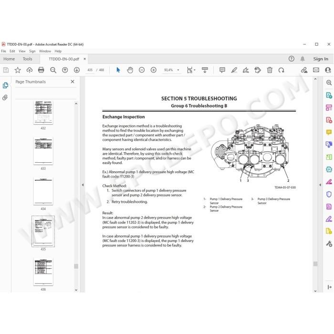Zoom in with plus button
Image resolution: width=334 pixels, height=334 pixels.
(153, 70)
